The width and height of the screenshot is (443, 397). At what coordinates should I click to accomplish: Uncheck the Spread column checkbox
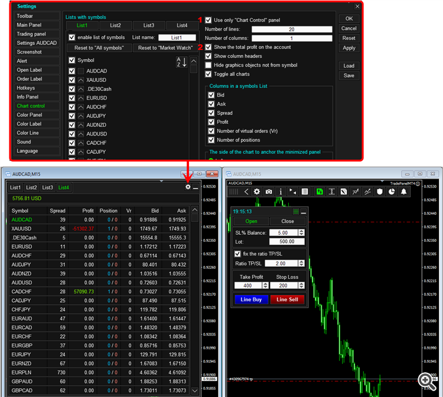coord(211,113)
